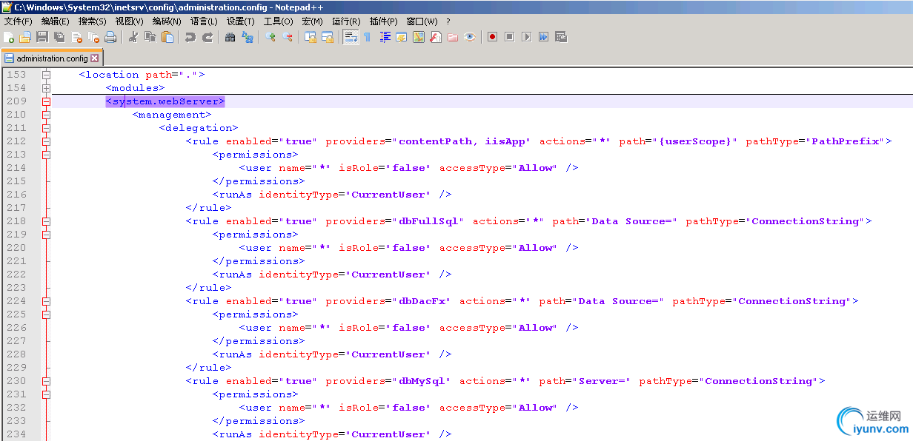913x441 pixels.
Task: Click line number 216 in the margin
Action: pos(16,195)
